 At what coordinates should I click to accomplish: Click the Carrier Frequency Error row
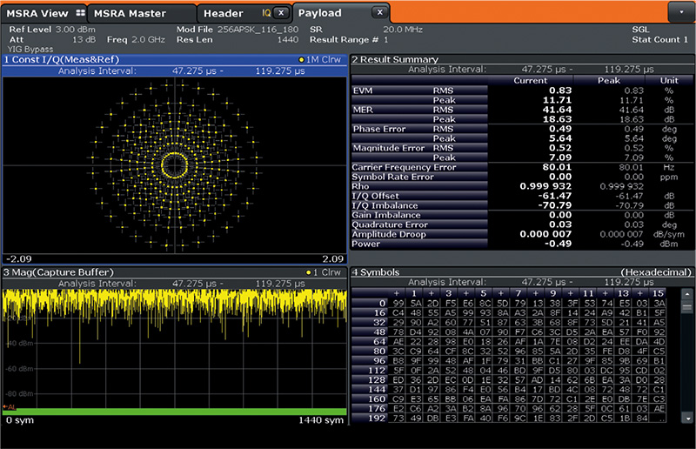405,166
